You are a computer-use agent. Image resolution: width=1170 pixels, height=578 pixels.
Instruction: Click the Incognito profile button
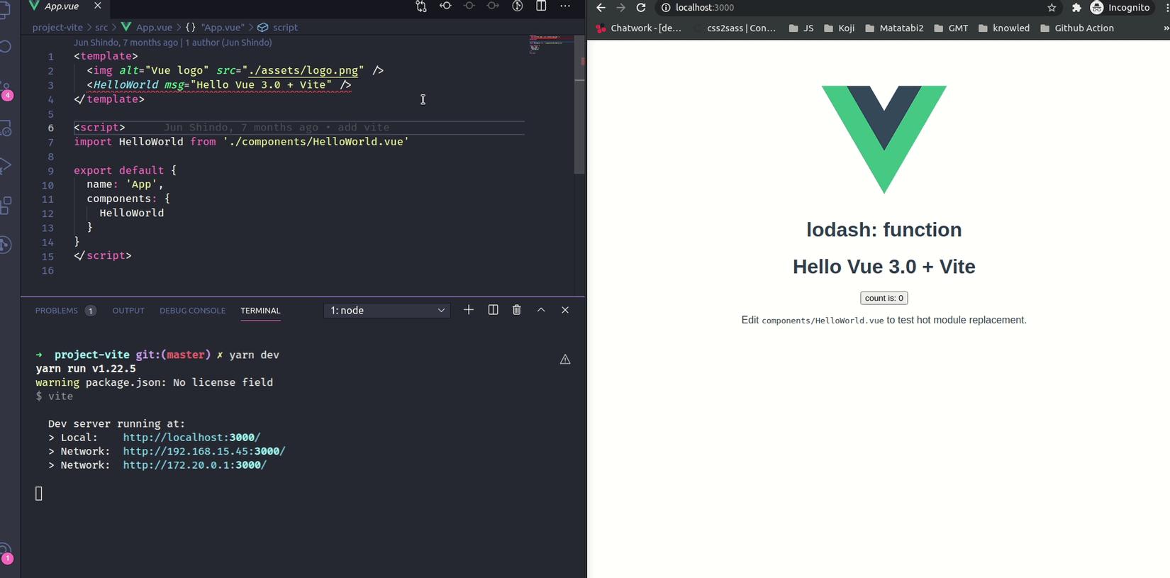click(x=1120, y=8)
